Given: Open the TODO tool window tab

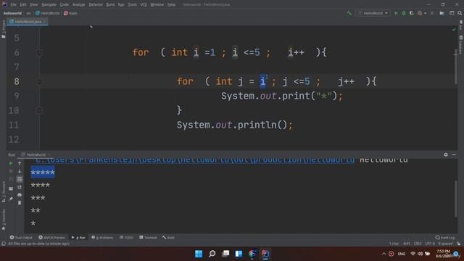Looking at the screenshot, I should pyautogui.click(x=126, y=237).
